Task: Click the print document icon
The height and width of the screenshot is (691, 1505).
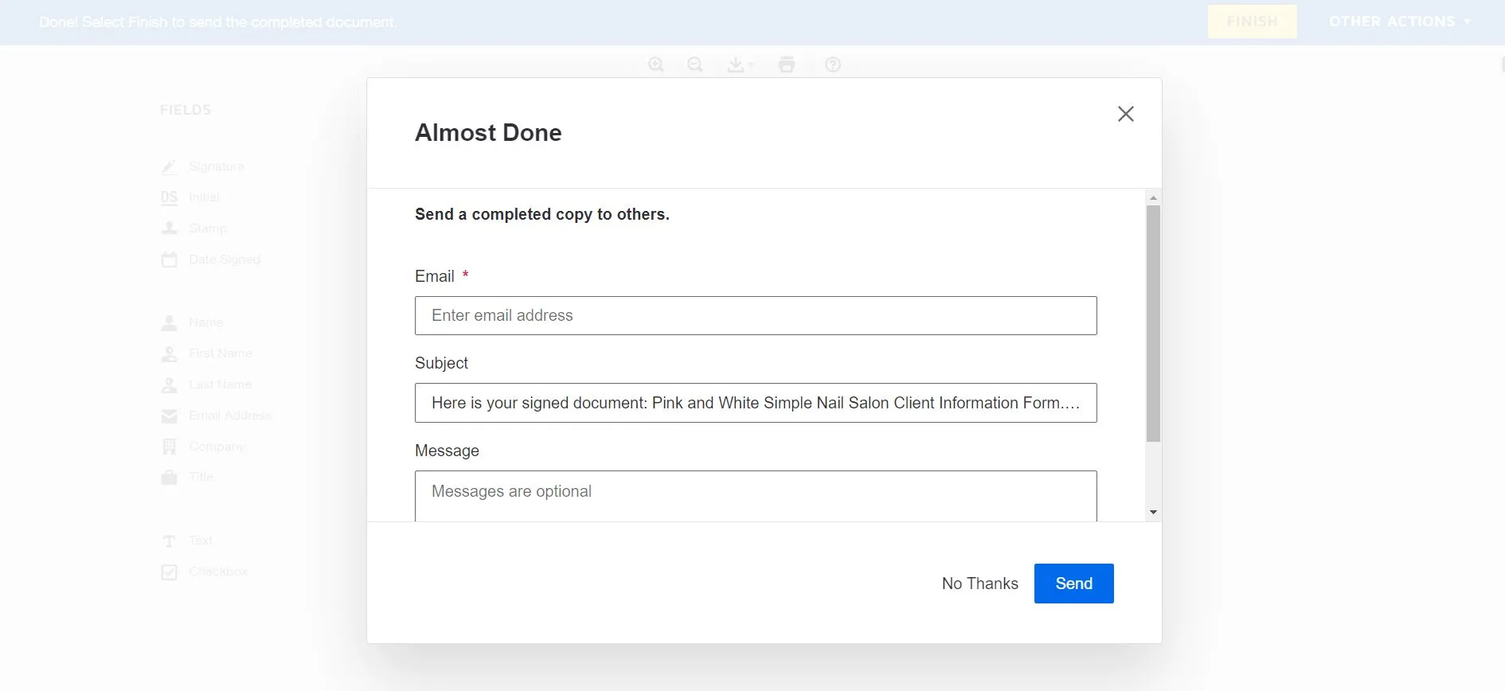Action: (x=787, y=64)
